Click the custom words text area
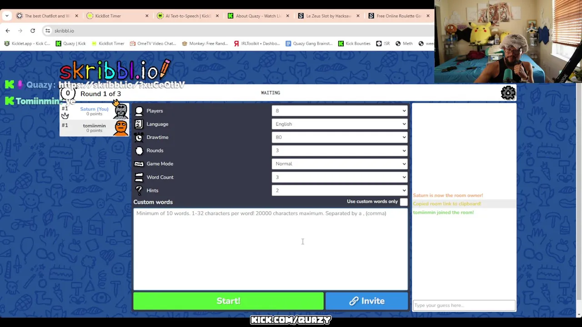This screenshot has width=582, height=327. [x=271, y=248]
